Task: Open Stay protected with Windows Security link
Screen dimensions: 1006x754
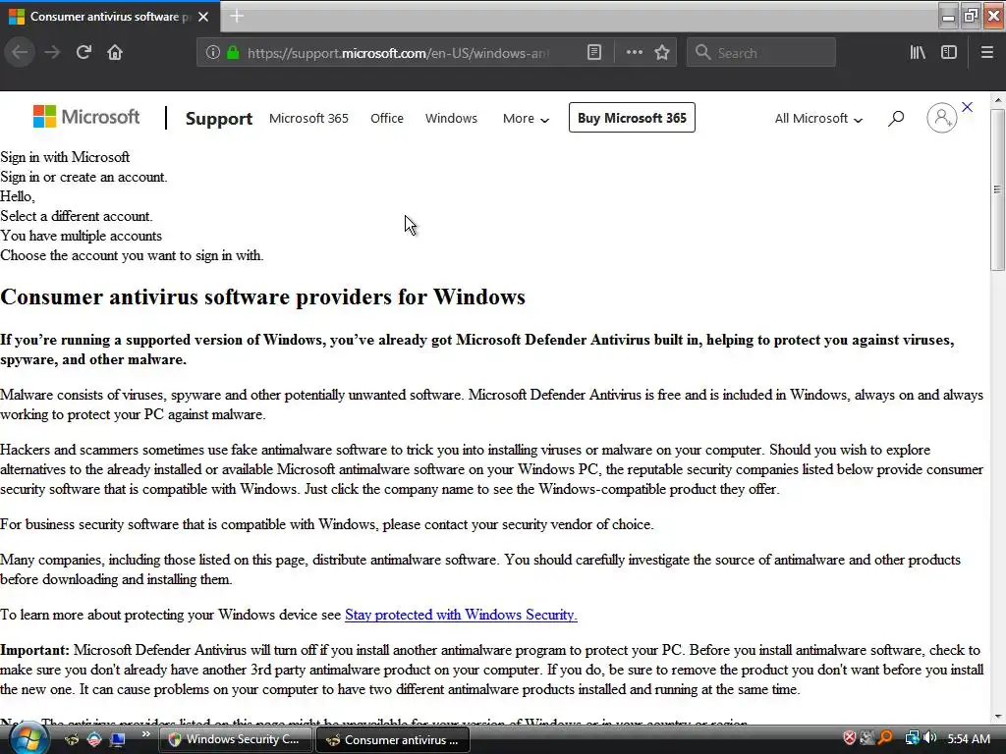Action: tap(461, 615)
